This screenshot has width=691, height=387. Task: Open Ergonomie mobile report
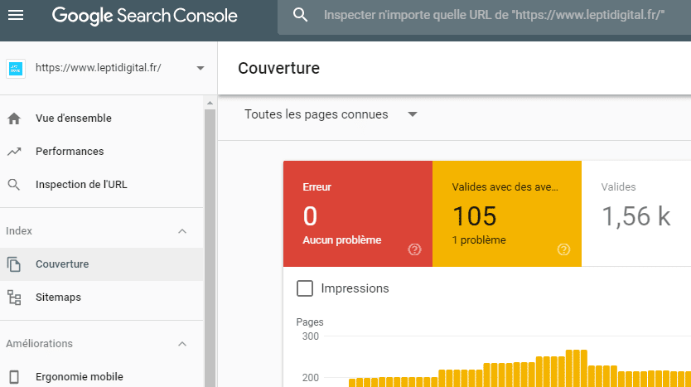[x=102, y=377]
